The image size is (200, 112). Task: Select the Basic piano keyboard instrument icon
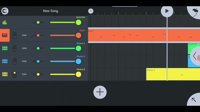tap(5, 35)
